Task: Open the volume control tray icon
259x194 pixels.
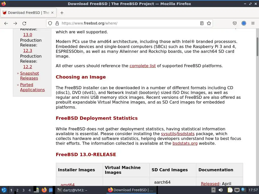Action: pyautogui.click(x=221, y=190)
